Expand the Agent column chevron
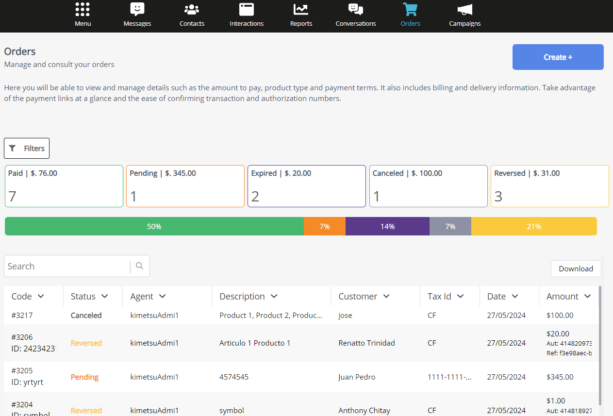613x416 pixels. (163, 296)
